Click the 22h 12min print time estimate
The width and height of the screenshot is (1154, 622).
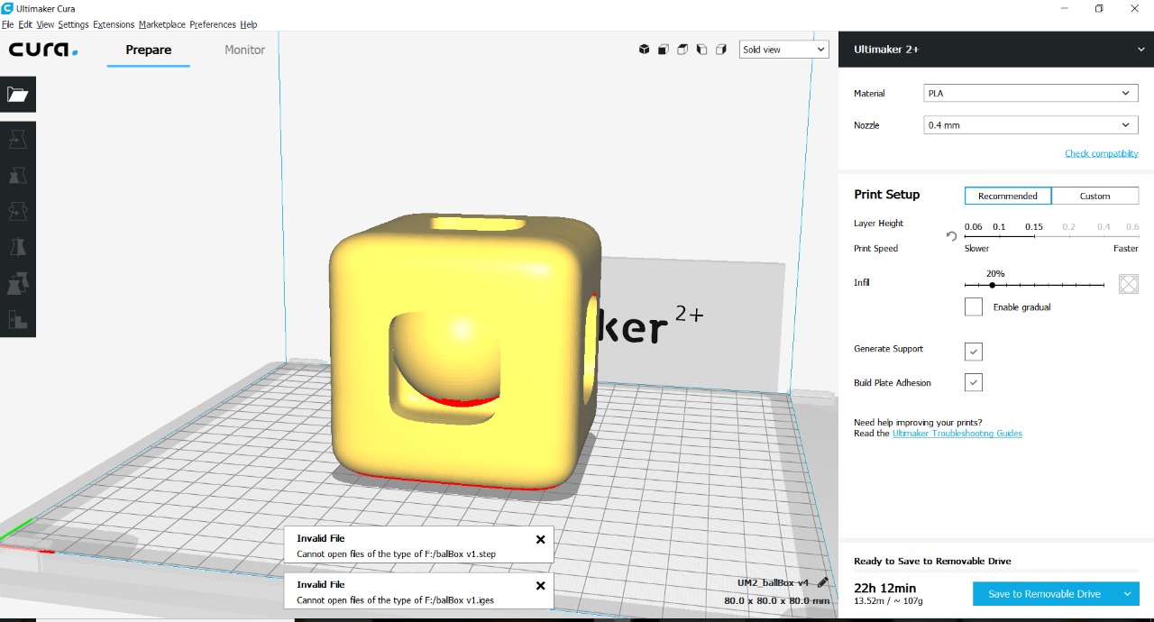pyautogui.click(x=884, y=589)
